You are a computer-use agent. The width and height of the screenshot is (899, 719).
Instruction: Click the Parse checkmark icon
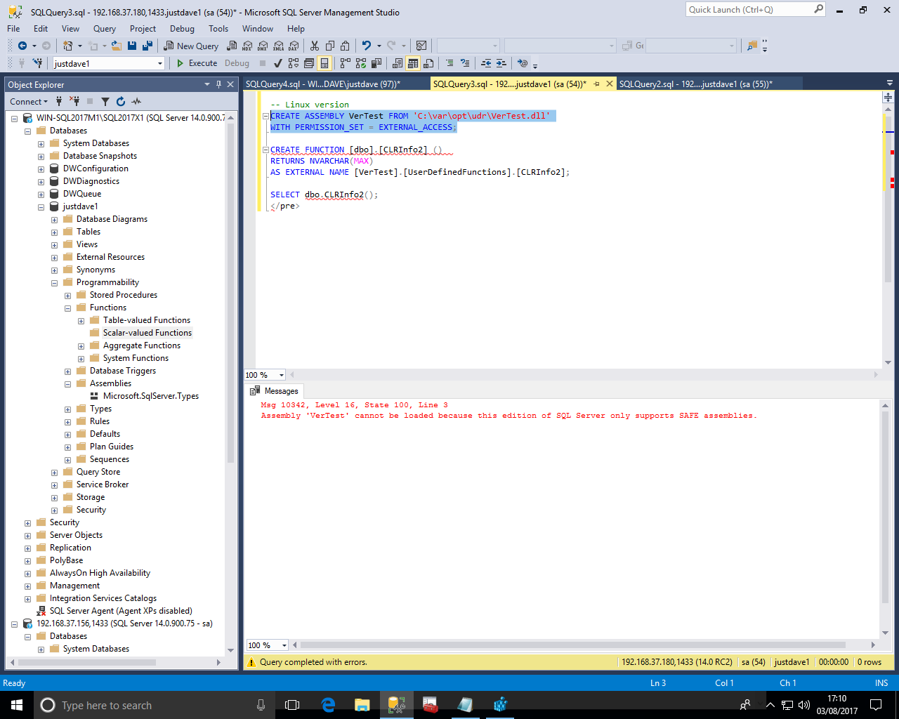click(x=277, y=63)
